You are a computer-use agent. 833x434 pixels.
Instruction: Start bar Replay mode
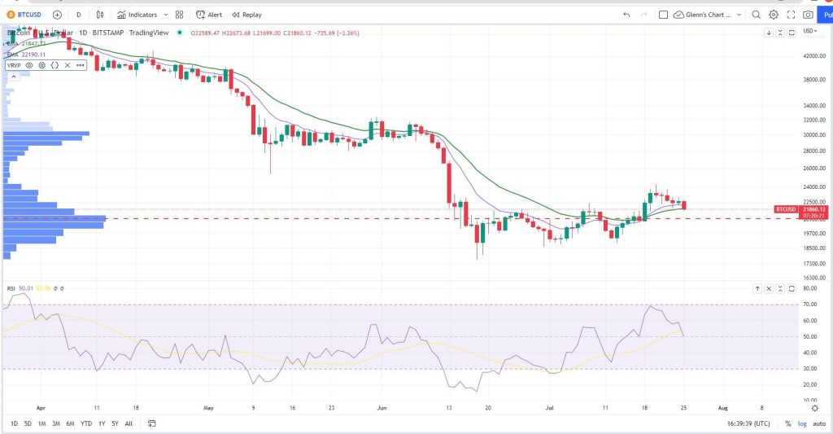point(246,15)
